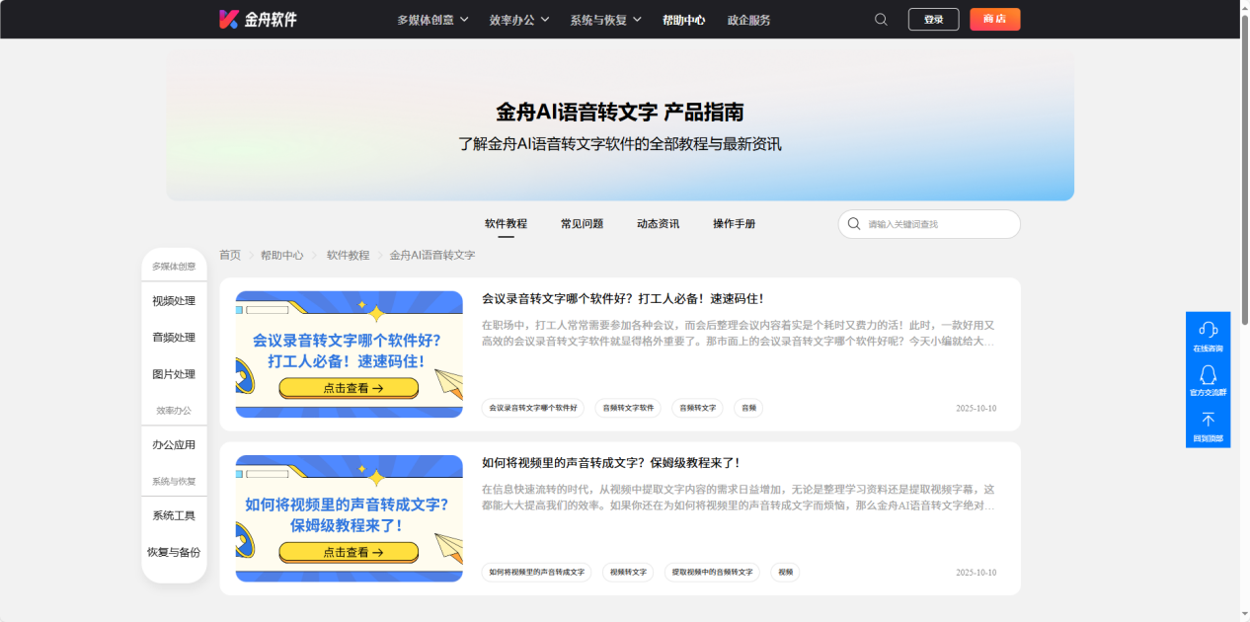Screen dimensions: 1250x622
Task: Switch to the 常见问题 tab
Action: coord(582,224)
